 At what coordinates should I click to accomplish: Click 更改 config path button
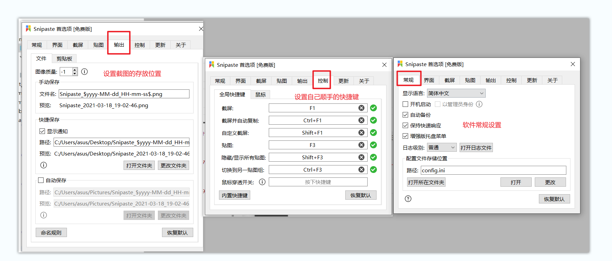550,182
